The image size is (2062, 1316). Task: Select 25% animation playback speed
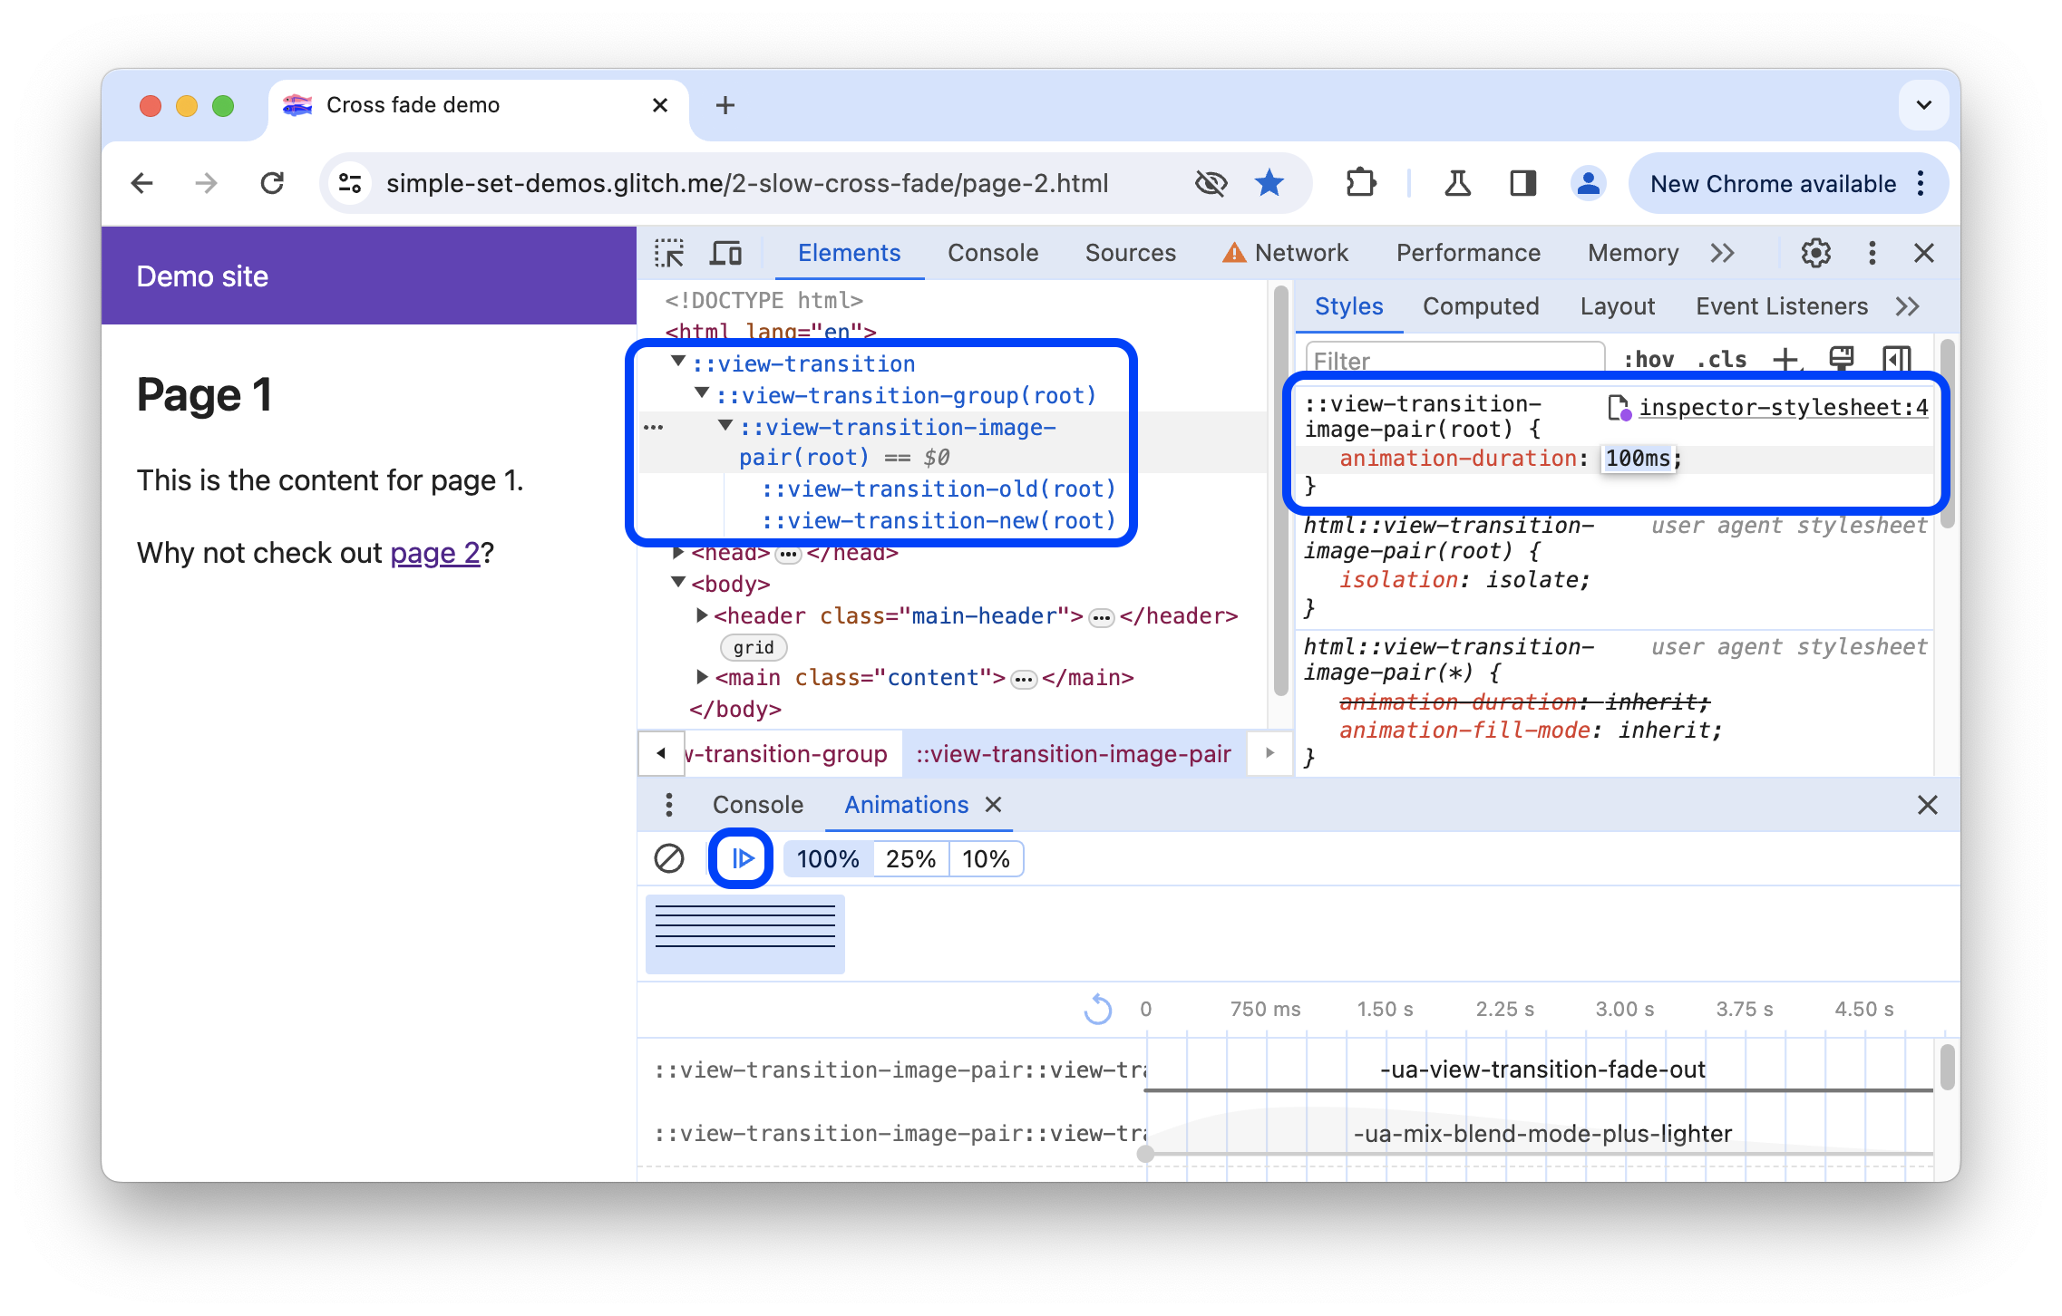(909, 857)
